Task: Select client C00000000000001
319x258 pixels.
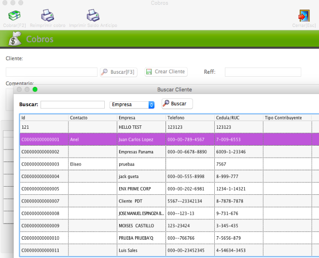Action: [x=169, y=139]
